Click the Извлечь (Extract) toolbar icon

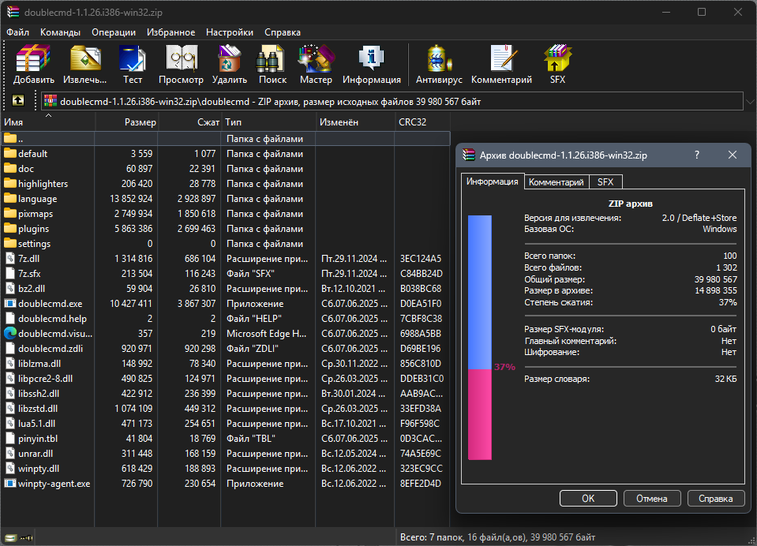coord(85,58)
